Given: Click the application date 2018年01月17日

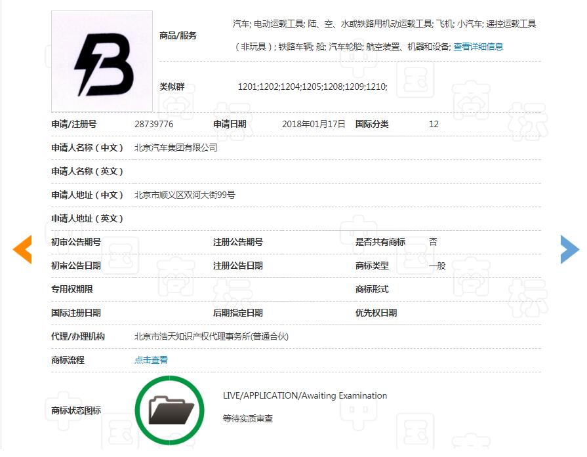Looking at the screenshot, I should pyautogui.click(x=314, y=124).
